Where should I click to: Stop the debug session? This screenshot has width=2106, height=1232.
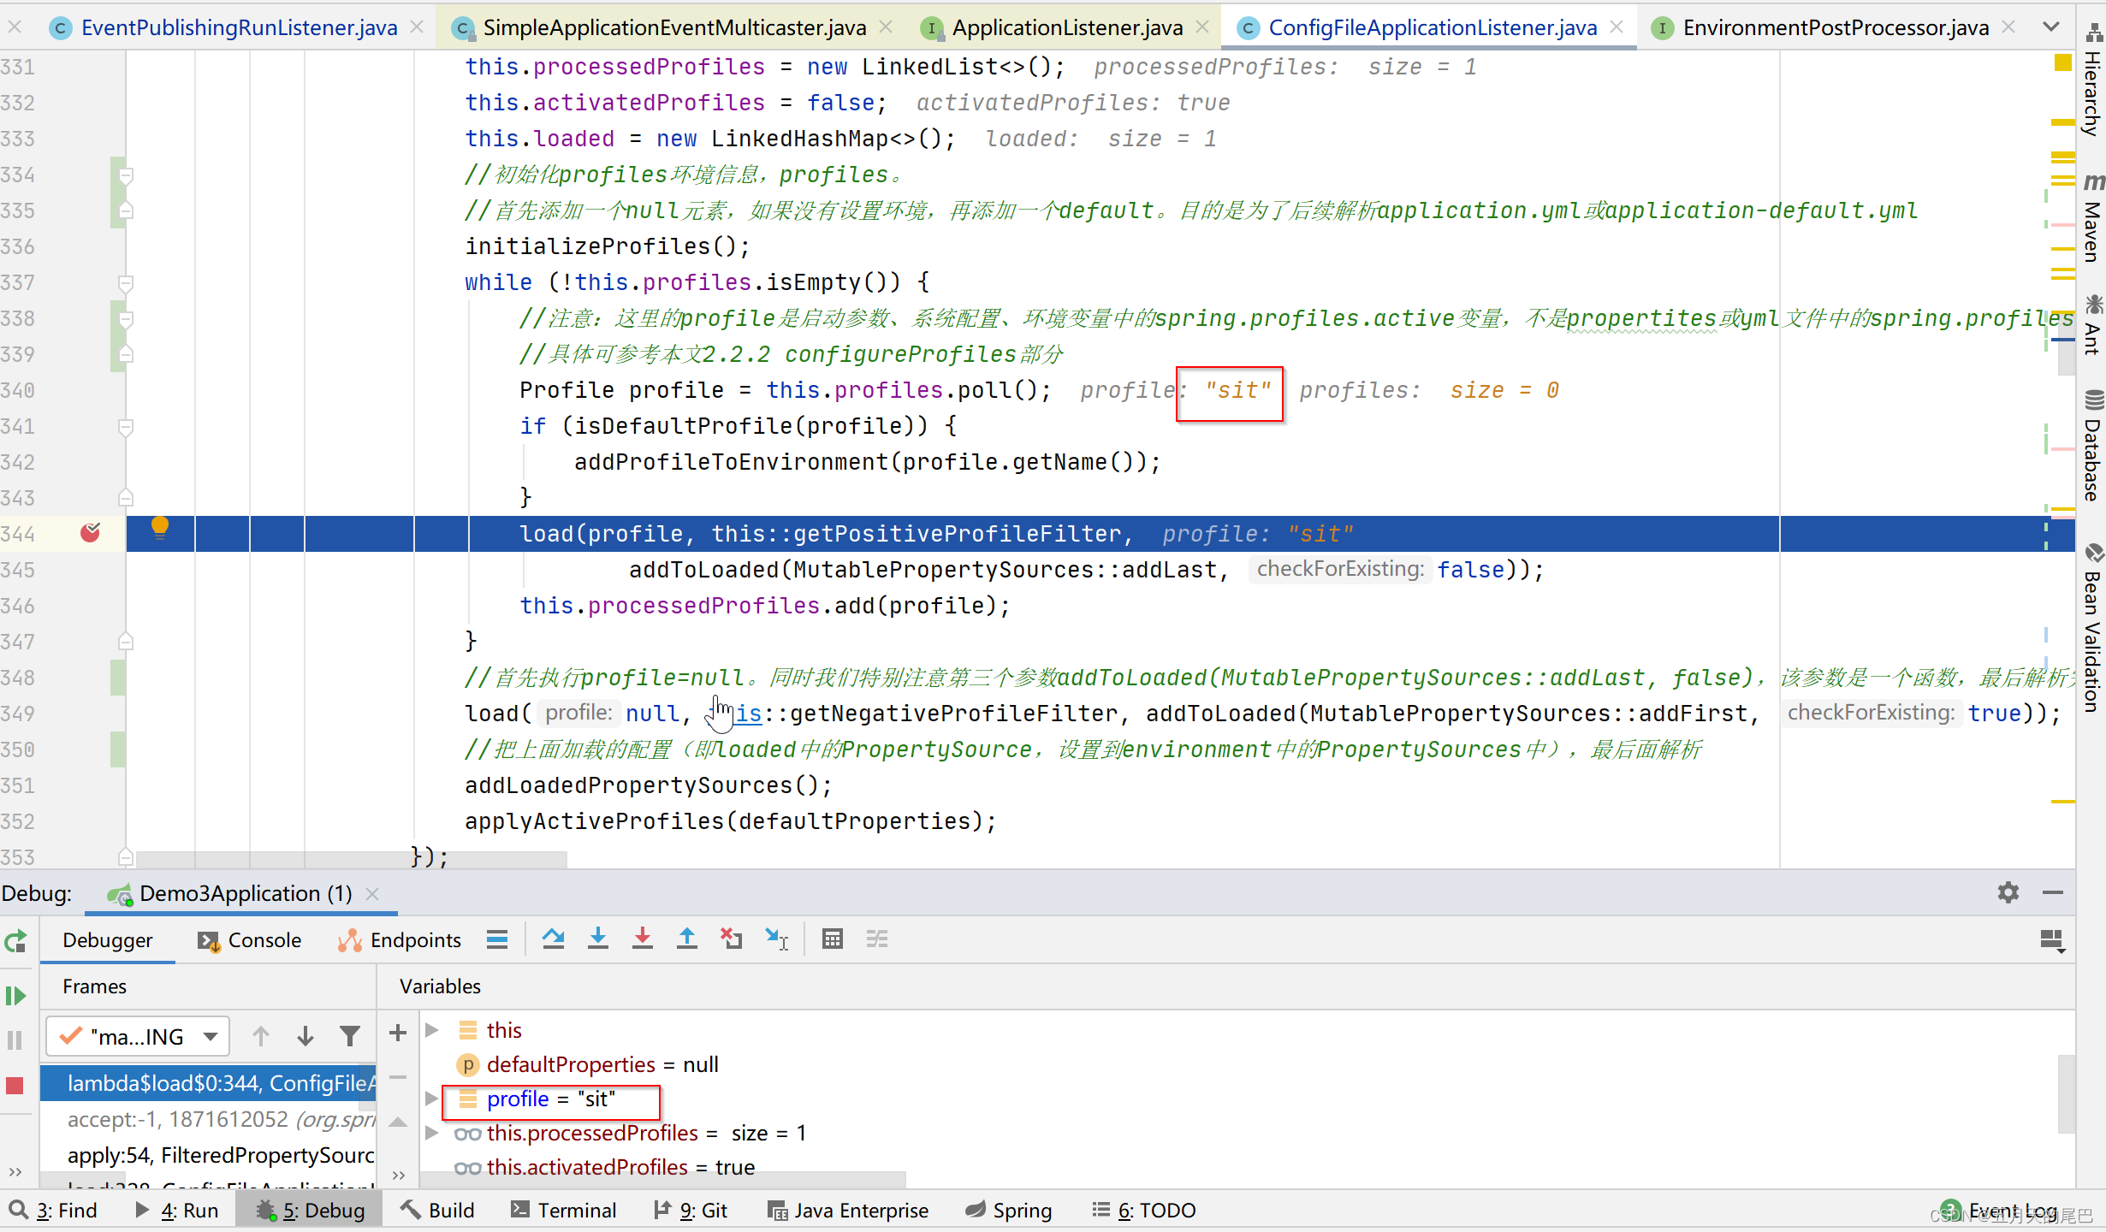[15, 1085]
